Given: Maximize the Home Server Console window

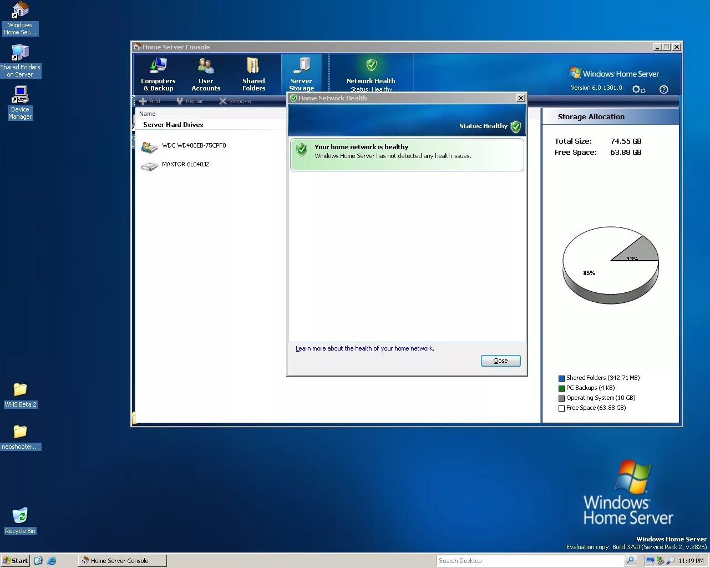Looking at the screenshot, I should click(667, 47).
